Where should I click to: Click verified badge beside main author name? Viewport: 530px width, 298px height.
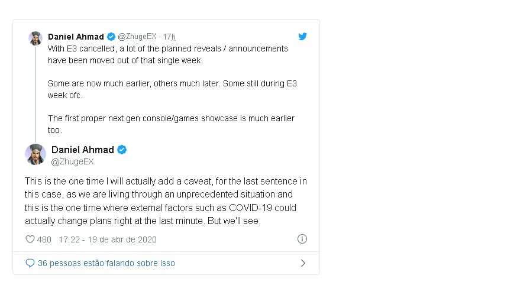122,150
